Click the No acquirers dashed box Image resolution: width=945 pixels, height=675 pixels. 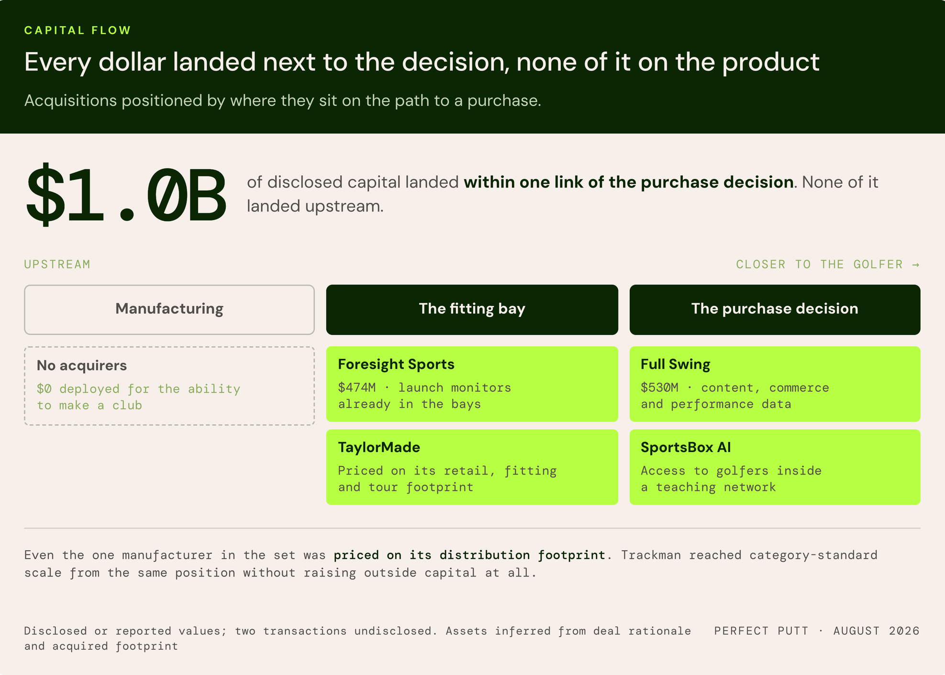169,386
